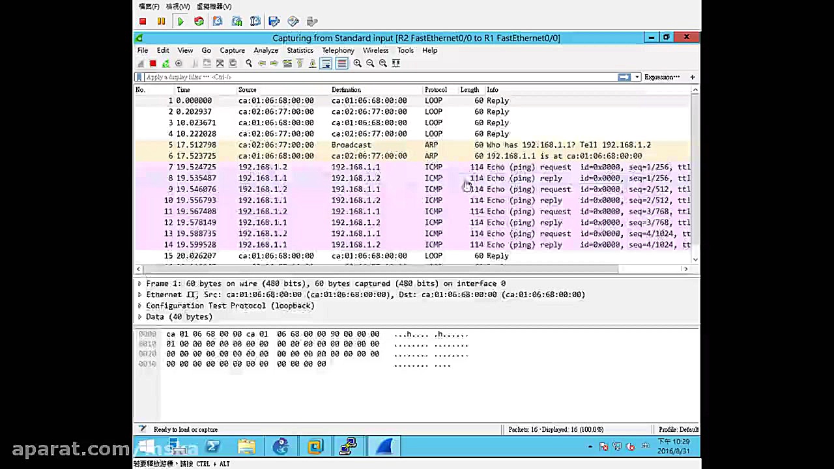Screen dimensions: 834x469
Task: Expand the Frame 1 details row
Action: 139,283
